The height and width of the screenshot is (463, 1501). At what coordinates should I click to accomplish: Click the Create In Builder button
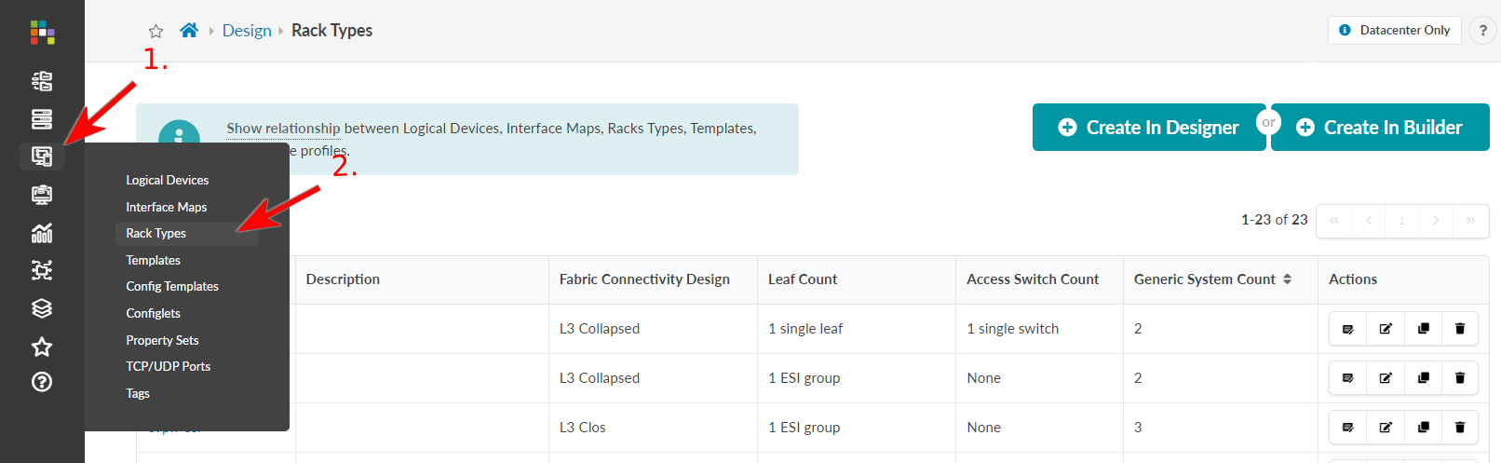click(1380, 128)
